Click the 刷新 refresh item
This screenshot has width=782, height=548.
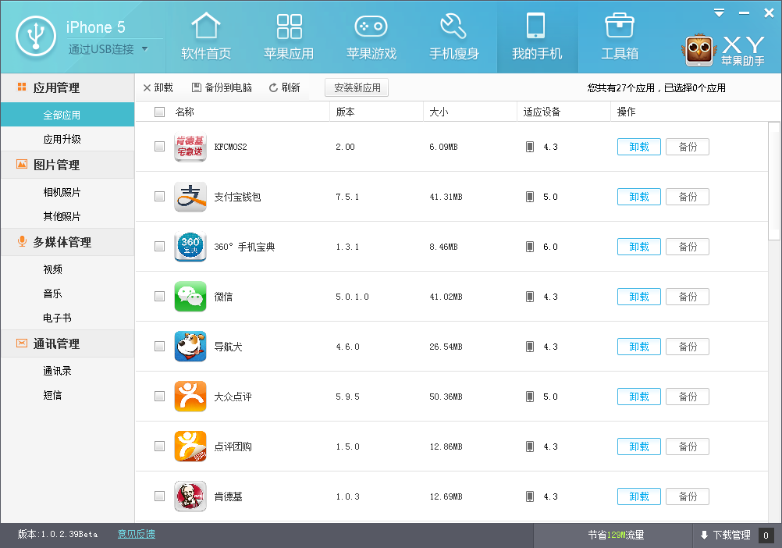284,87
